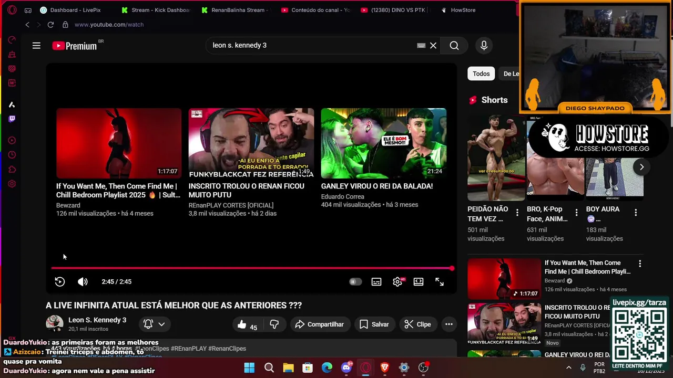Open Extensions cube icon in sidebar
Screen dimensions: 673x378
[x=12, y=169]
